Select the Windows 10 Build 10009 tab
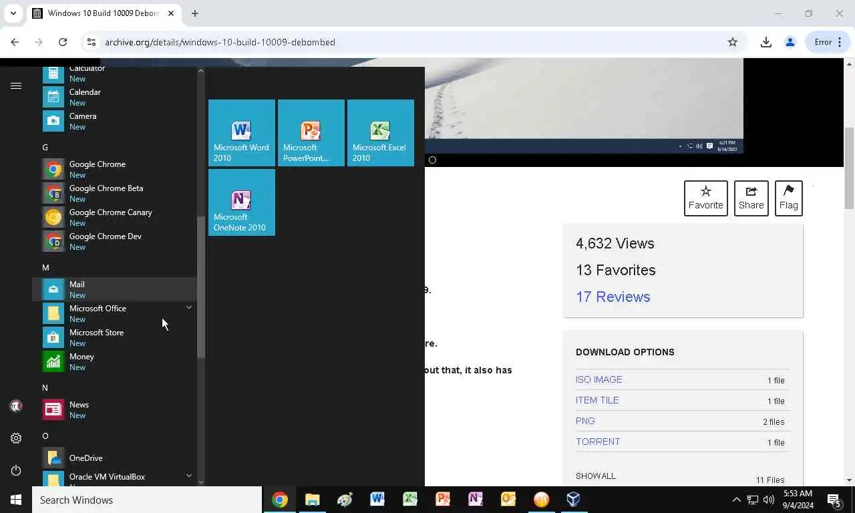This screenshot has height=513, width=855. (104, 13)
